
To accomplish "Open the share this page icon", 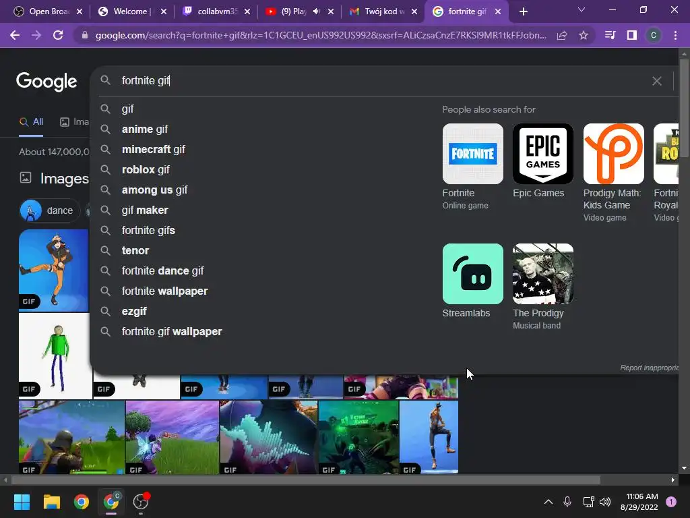I will (562, 35).
